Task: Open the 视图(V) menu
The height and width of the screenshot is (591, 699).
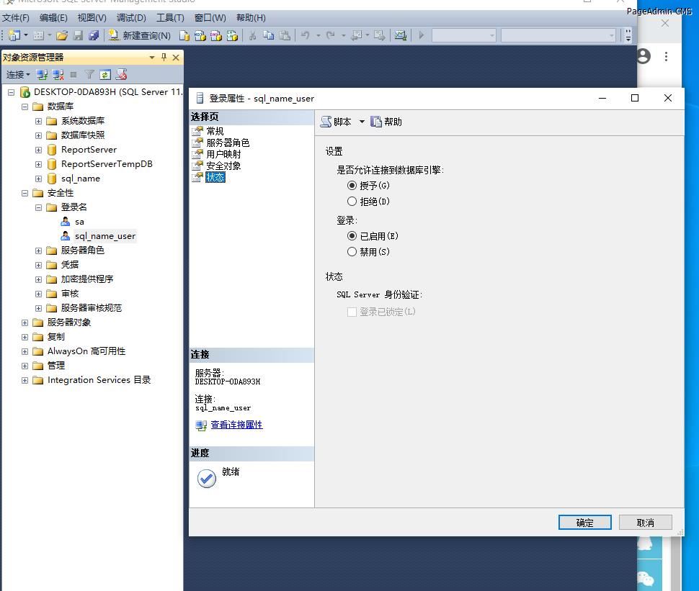Action: 92,18
